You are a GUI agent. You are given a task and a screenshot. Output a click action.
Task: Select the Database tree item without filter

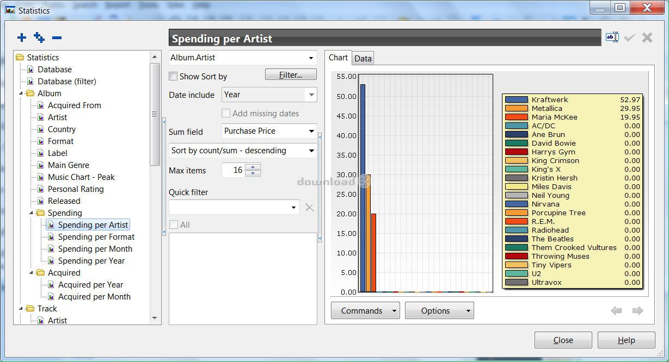[54, 70]
